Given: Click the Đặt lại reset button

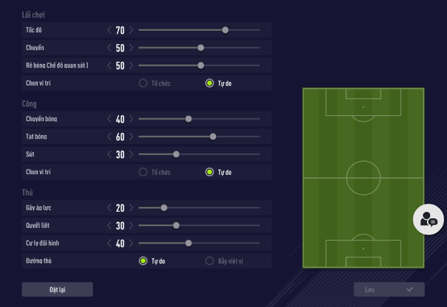Looking at the screenshot, I should pos(57,290).
